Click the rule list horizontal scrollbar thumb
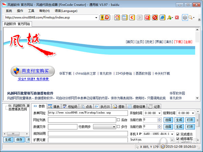This screenshot has width=203, height=152. tap(13, 134)
